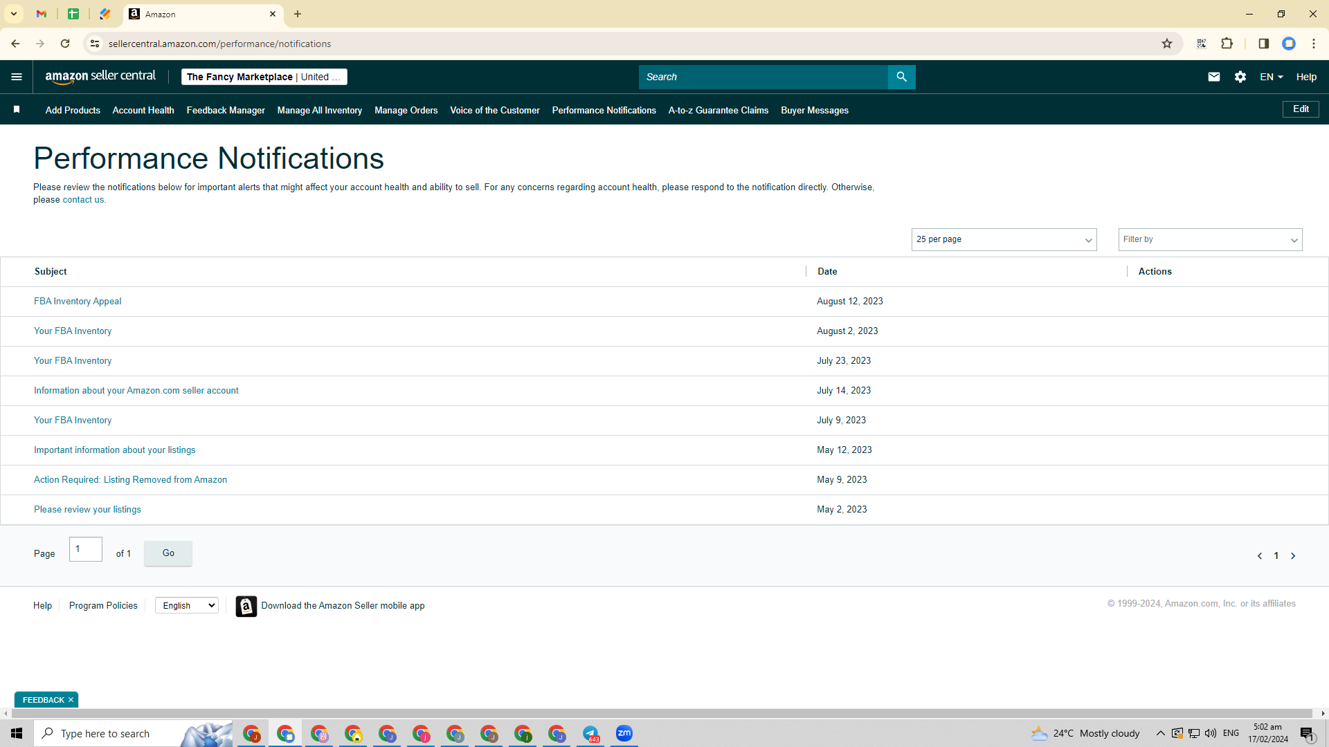Screen dimensions: 1329x747
Task: Open the Chrome three-dot menu
Action: [x=1314, y=44]
